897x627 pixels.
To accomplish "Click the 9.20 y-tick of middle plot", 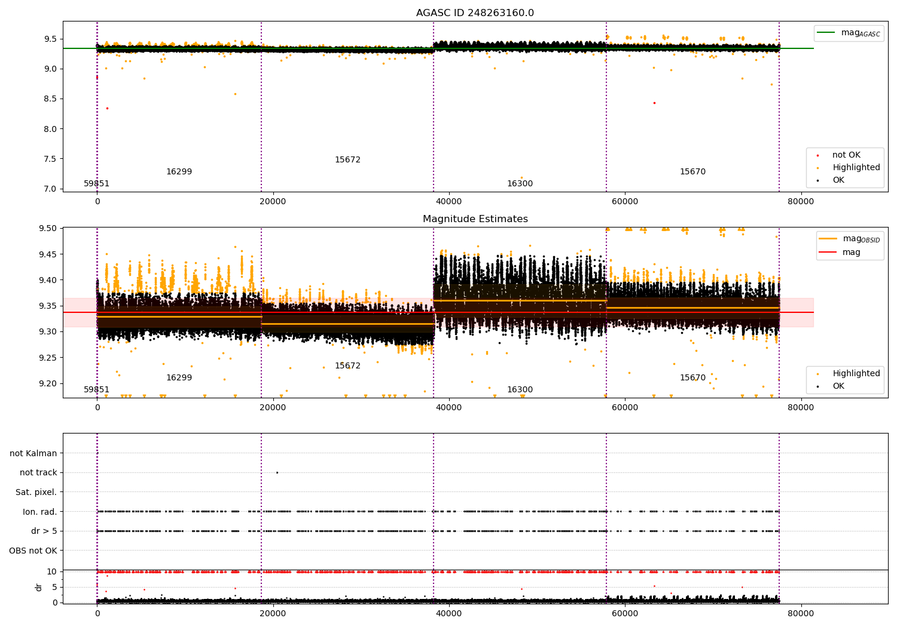I will tap(48, 384).
